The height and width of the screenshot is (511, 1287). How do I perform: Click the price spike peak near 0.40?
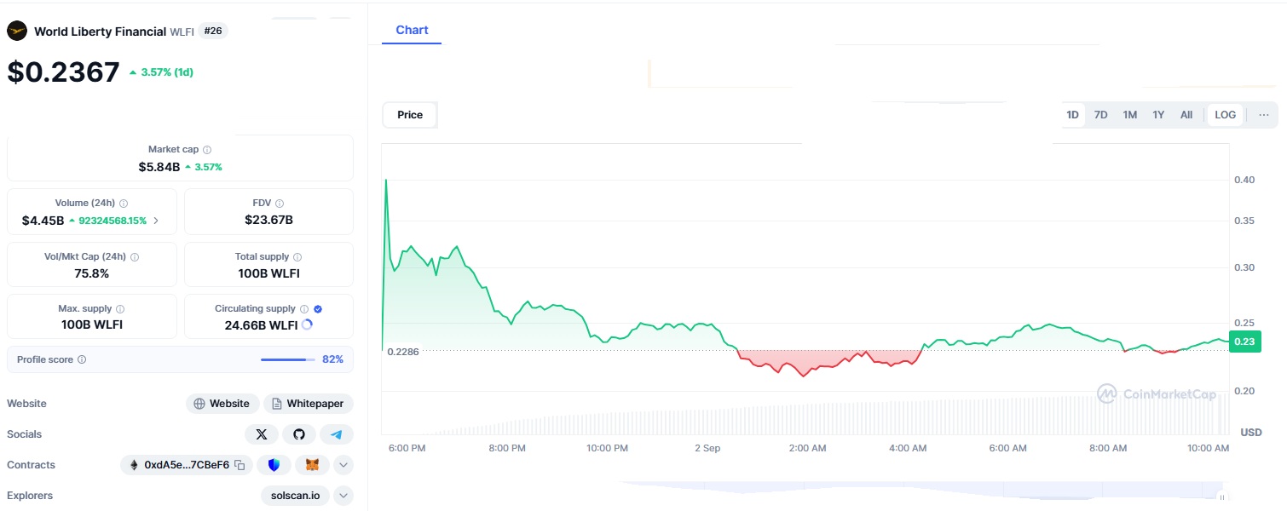coord(386,180)
